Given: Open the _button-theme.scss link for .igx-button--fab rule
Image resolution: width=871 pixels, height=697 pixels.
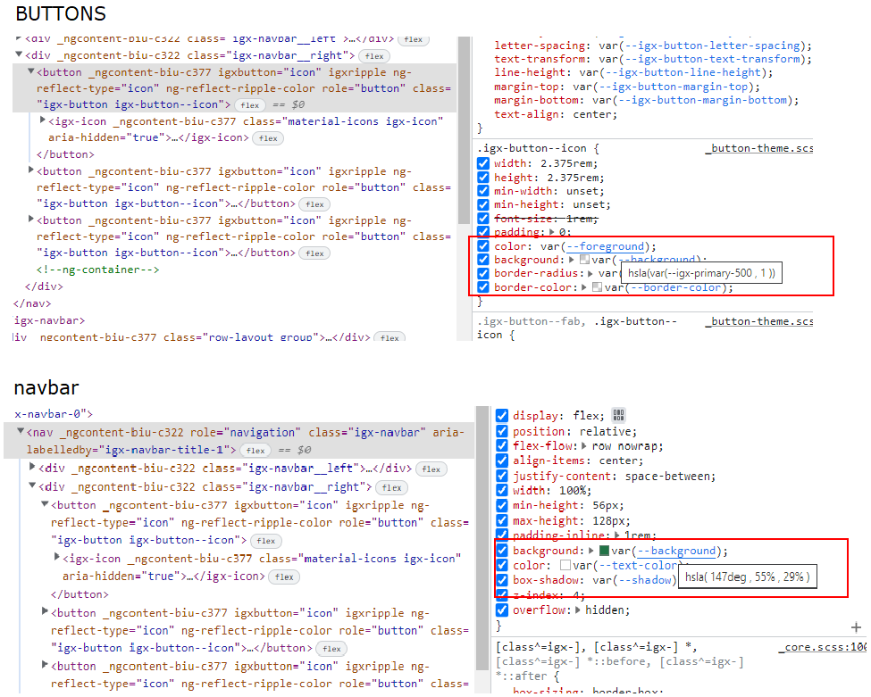Looking at the screenshot, I should coord(759,321).
